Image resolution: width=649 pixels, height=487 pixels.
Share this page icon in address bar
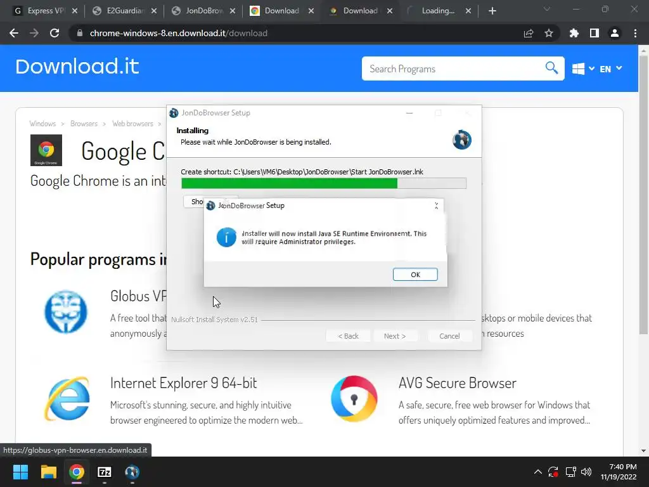(x=529, y=33)
